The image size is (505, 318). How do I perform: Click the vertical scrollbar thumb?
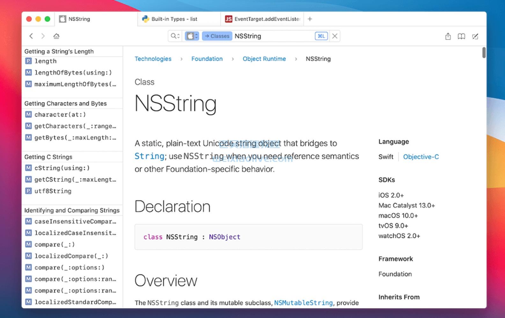point(484,53)
